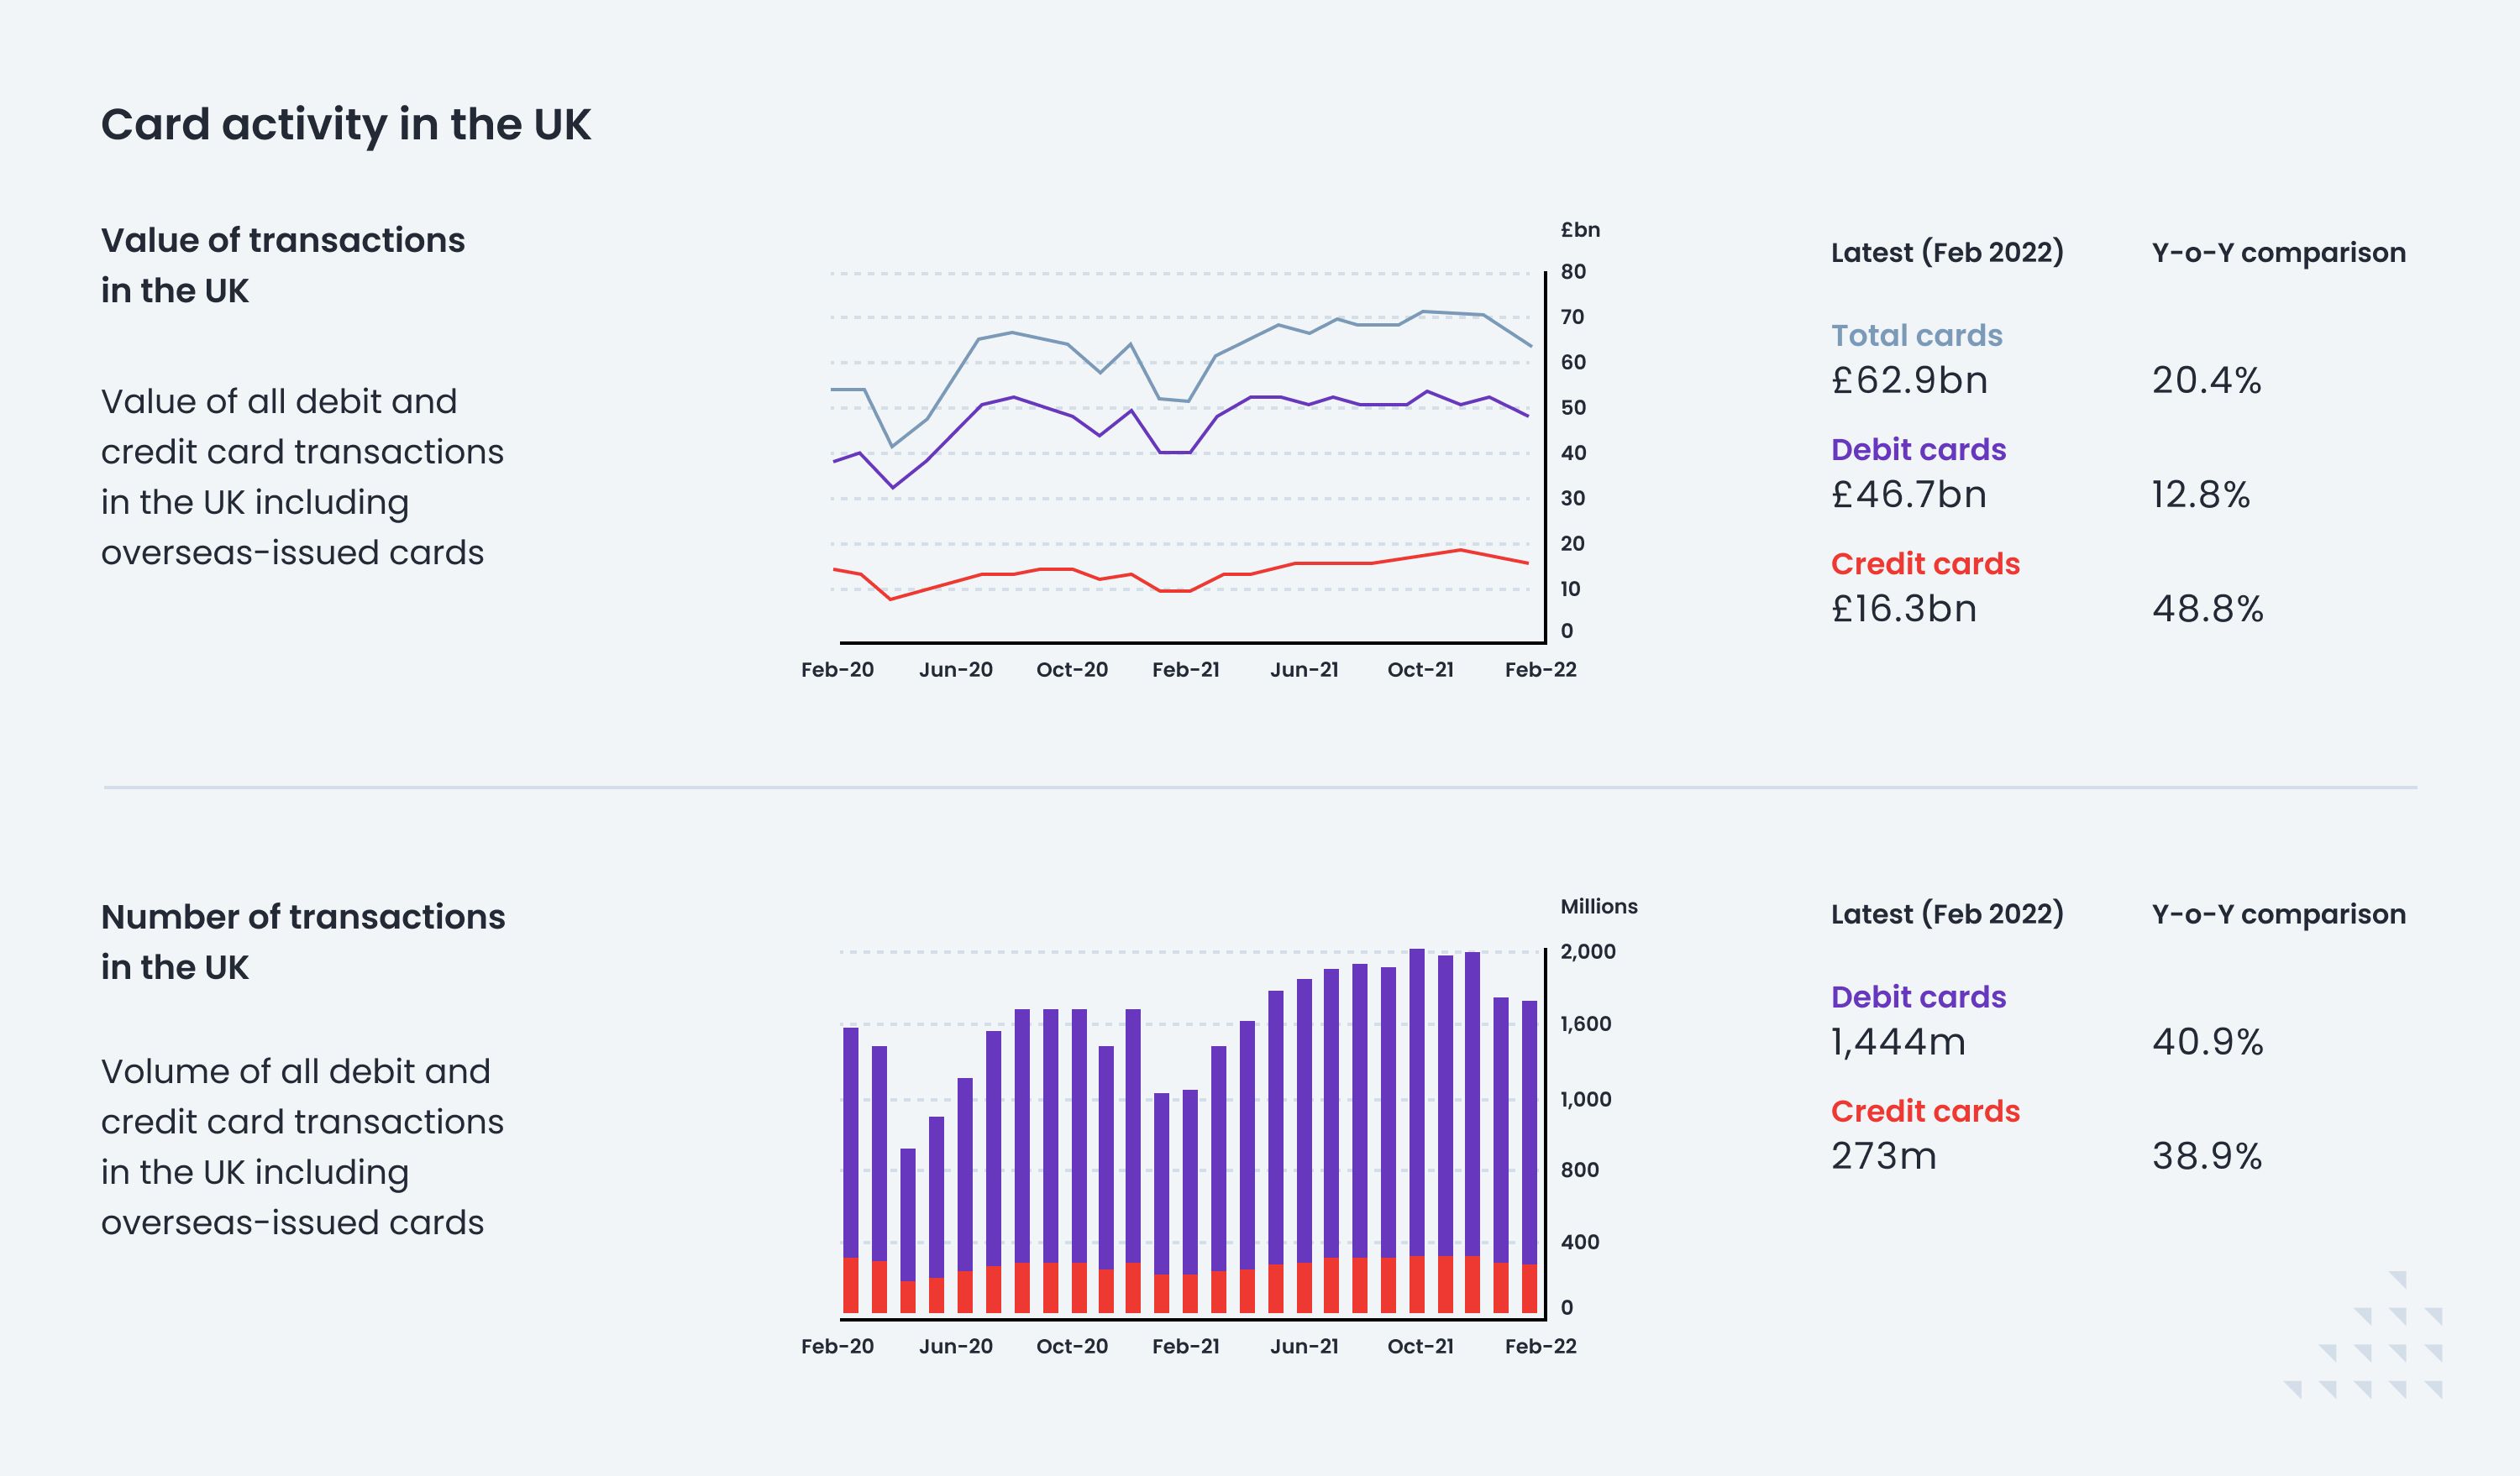Click the first bar at Feb-20
This screenshot has width=2520, height=1476.
[851, 1170]
